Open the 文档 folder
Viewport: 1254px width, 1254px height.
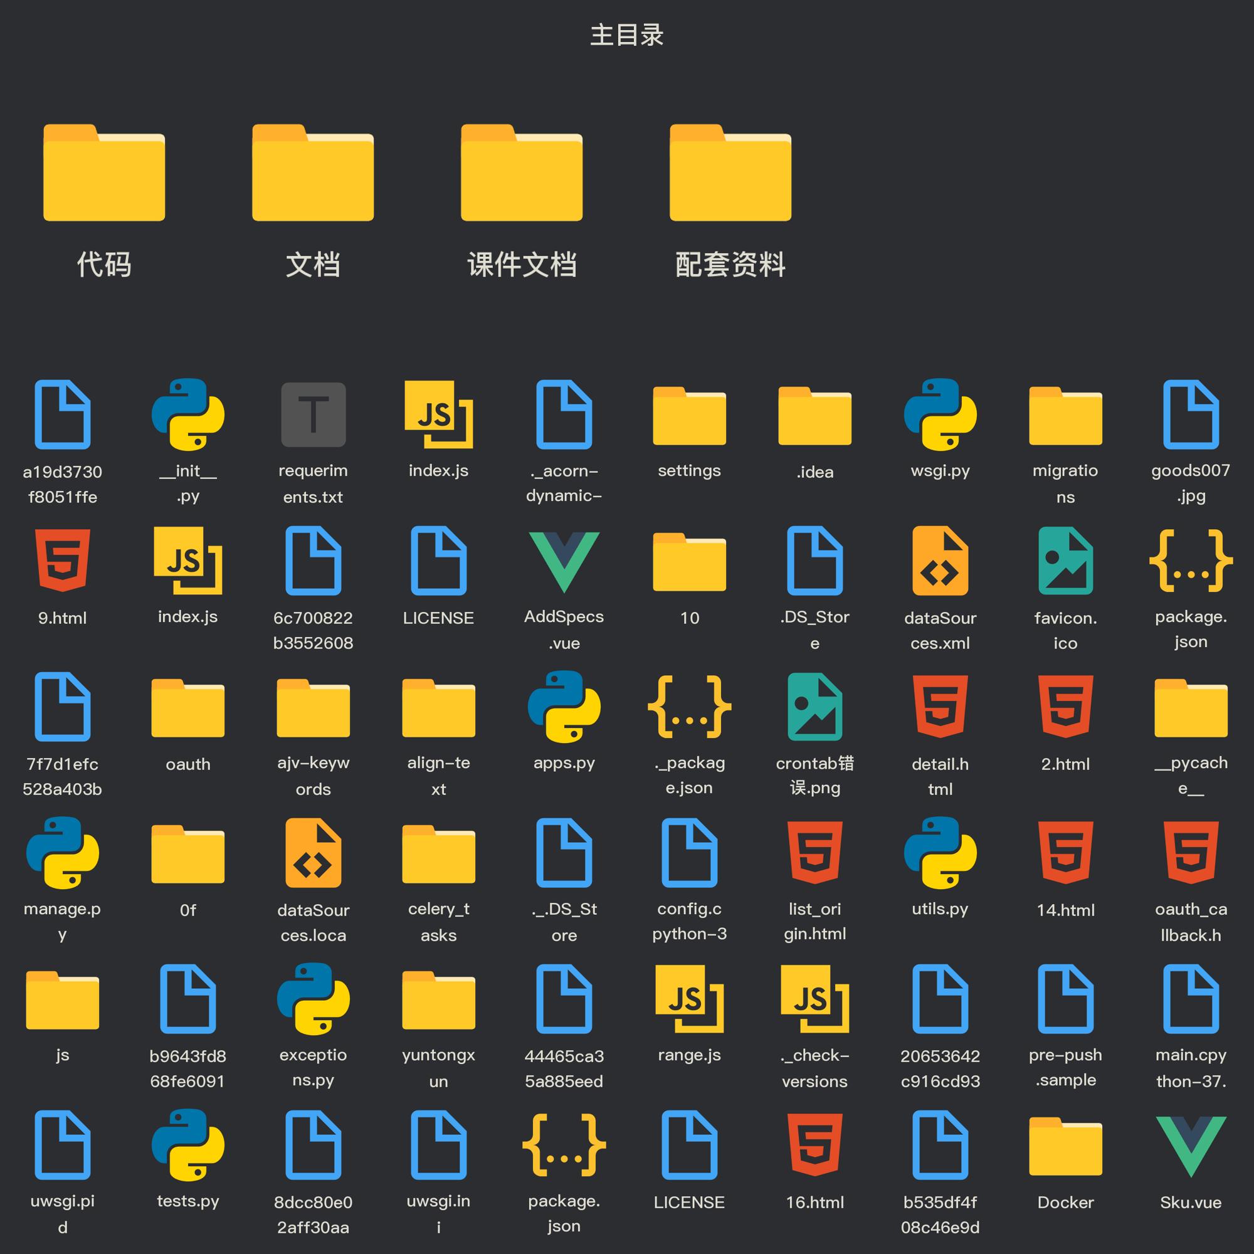pyautogui.click(x=313, y=172)
